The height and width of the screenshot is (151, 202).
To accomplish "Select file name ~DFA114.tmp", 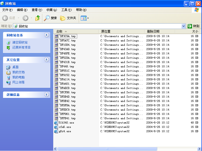I will [67, 79].
